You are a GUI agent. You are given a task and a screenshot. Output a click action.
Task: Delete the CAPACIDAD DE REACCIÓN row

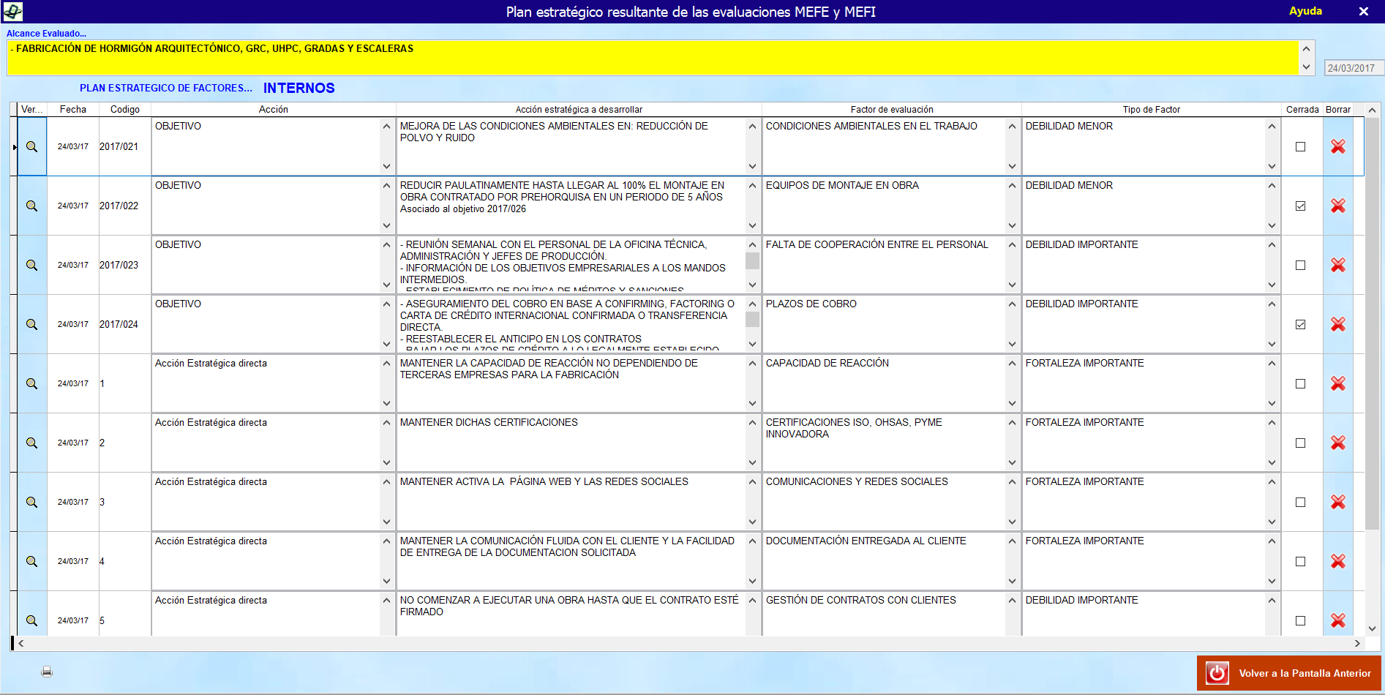click(x=1338, y=383)
